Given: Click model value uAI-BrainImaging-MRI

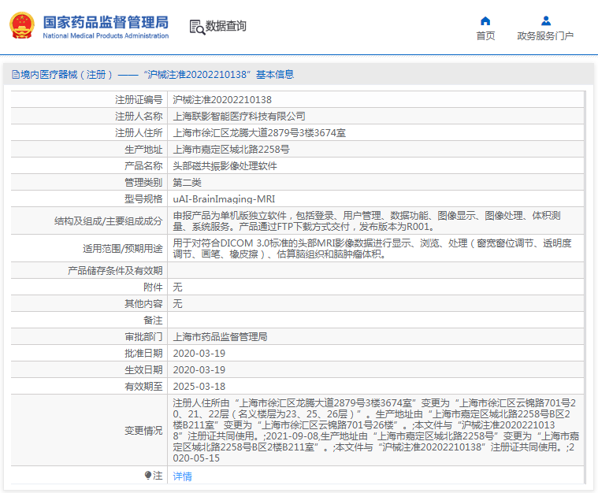Looking at the screenshot, I should pyautogui.click(x=224, y=199).
